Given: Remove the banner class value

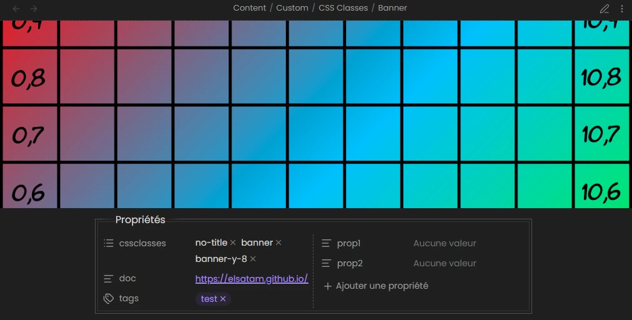Looking at the screenshot, I should point(279,242).
